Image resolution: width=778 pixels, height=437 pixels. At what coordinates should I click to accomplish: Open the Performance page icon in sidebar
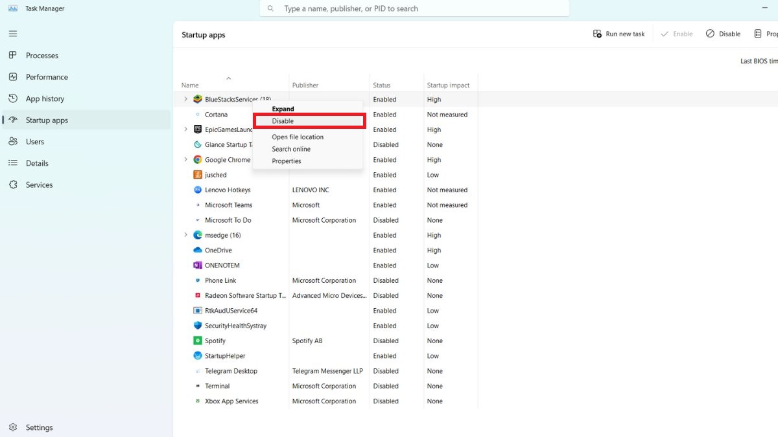(13, 77)
